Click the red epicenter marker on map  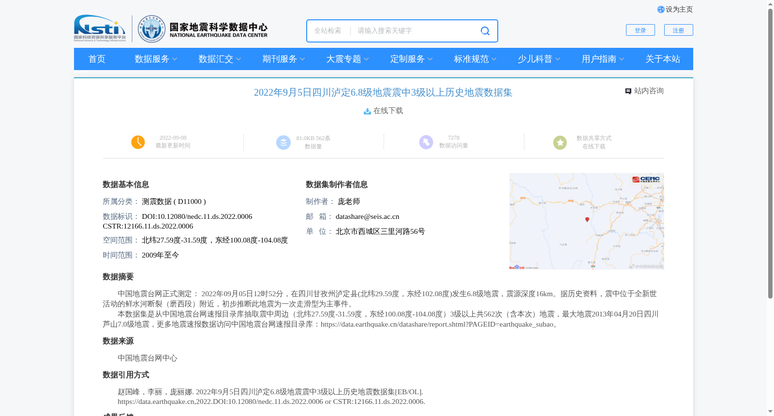[x=587, y=219]
